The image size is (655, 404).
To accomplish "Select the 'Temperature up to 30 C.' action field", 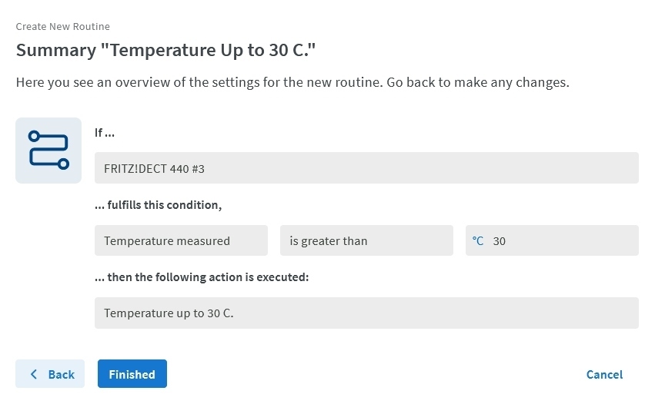I will point(366,313).
